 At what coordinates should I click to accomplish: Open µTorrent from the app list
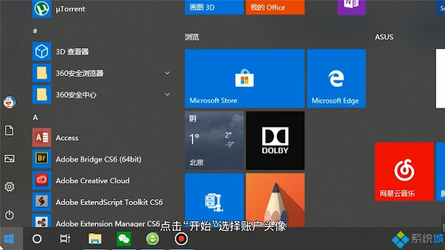click(x=101, y=9)
